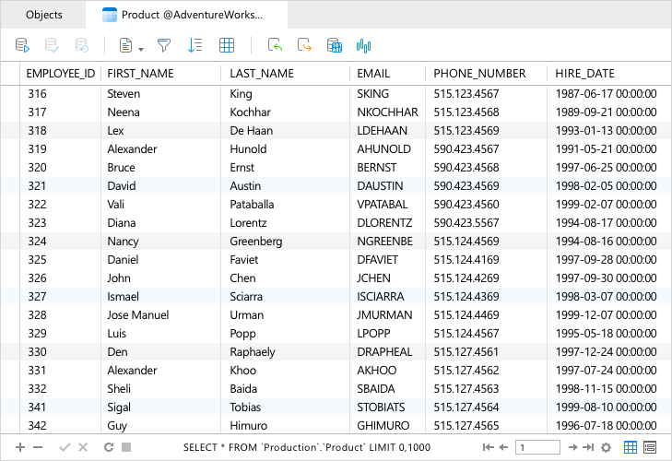Click the Export data icon
672x461 pixels.
pos(304,45)
